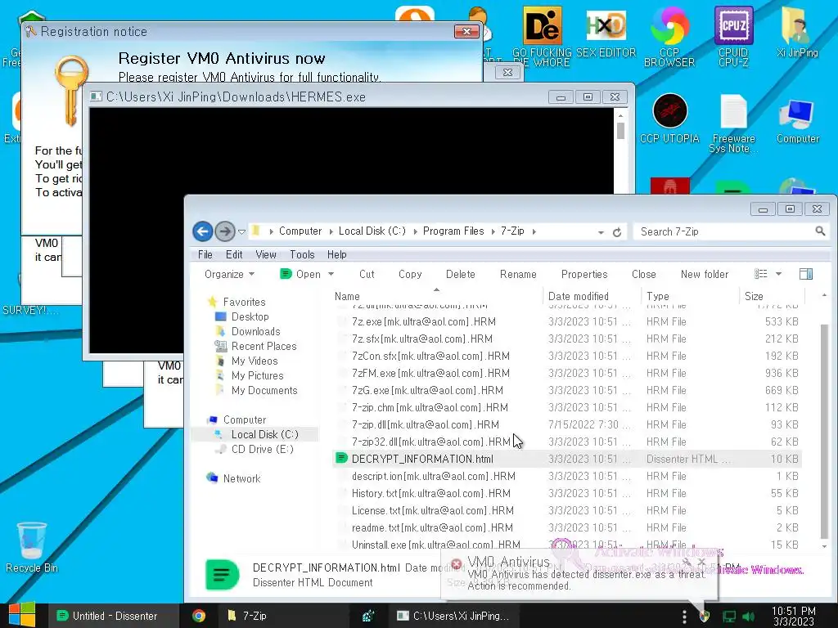Select the De application desktop icon
Viewport: 838px width, 628px height.
click(x=542, y=37)
